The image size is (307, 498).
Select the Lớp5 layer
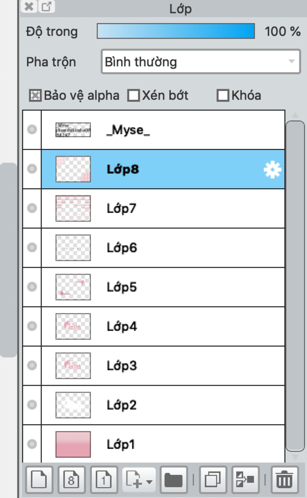[x=163, y=287]
